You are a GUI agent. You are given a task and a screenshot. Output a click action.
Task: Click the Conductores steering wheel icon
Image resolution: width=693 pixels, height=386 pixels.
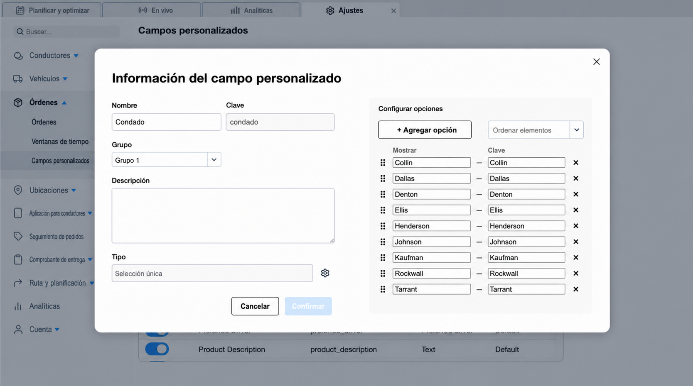(x=18, y=56)
